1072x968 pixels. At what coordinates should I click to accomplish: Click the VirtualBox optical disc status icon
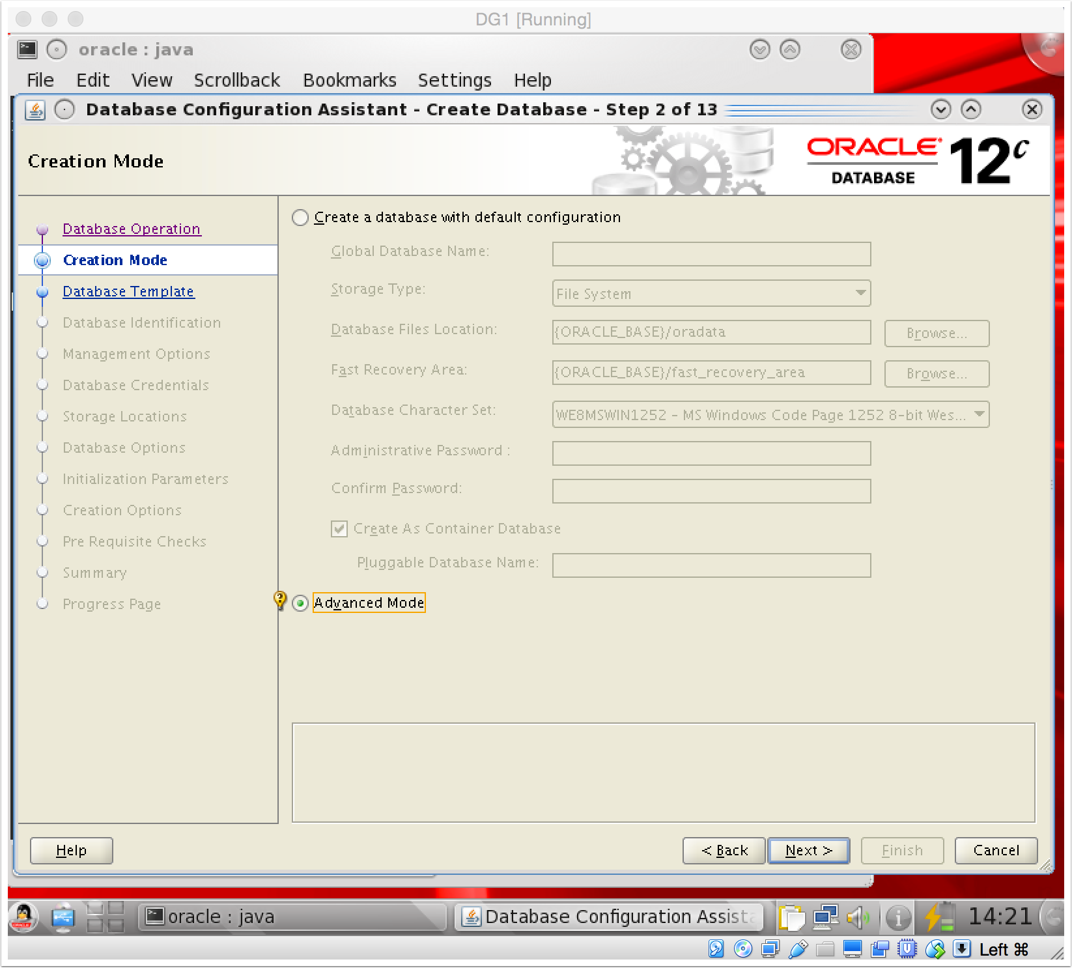pyautogui.click(x=743, y=949)
